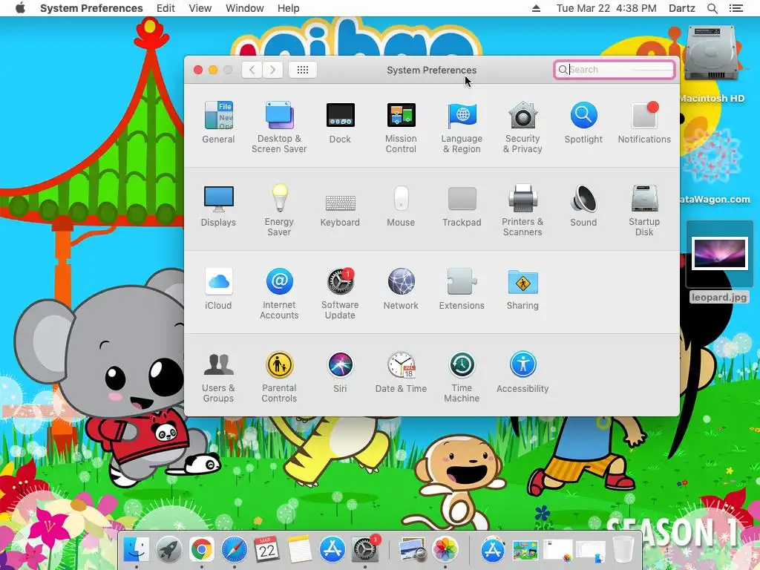This screenshot has height=570, width=760.
Task: Open Calendar from the Dock
Action: (x=266, y=550)
